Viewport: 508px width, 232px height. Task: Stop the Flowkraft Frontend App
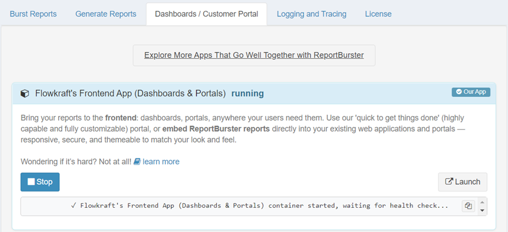point(40,182)
